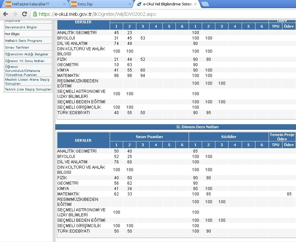Open a new browser tab
This screenshot has height=242, width=296.
pyautogui.click(x=205, y=4)
